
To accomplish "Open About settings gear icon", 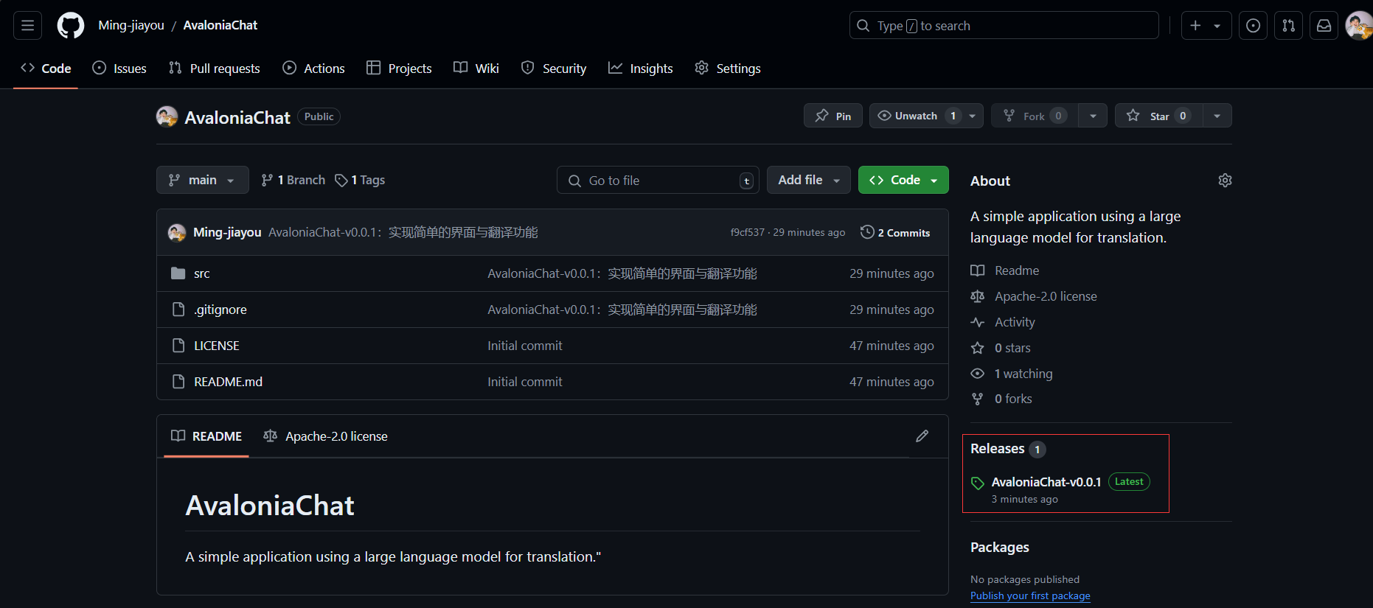I will click(x=1225, y=181).
